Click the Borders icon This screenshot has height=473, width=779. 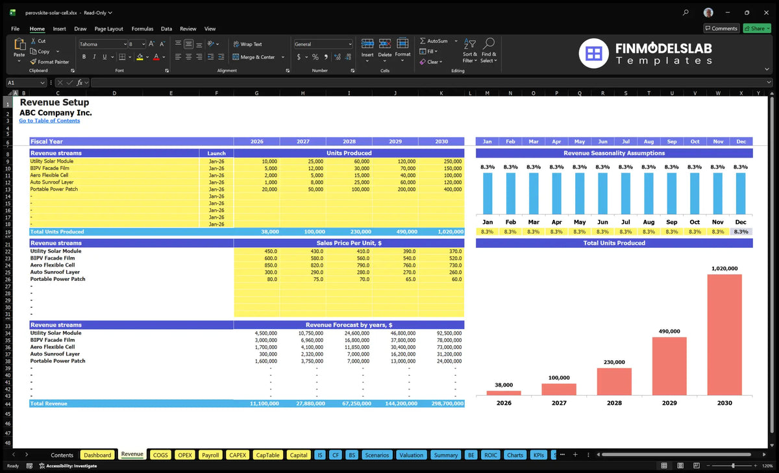pyautogui.click(x=121, y=57)
